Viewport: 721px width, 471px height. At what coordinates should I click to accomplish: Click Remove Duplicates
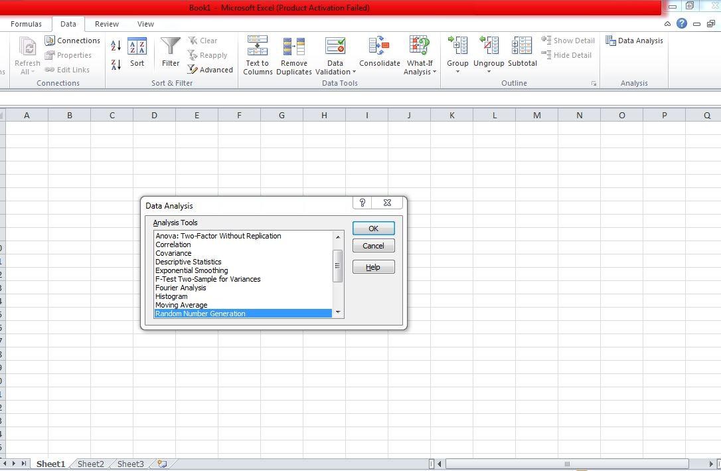[294, 54]
